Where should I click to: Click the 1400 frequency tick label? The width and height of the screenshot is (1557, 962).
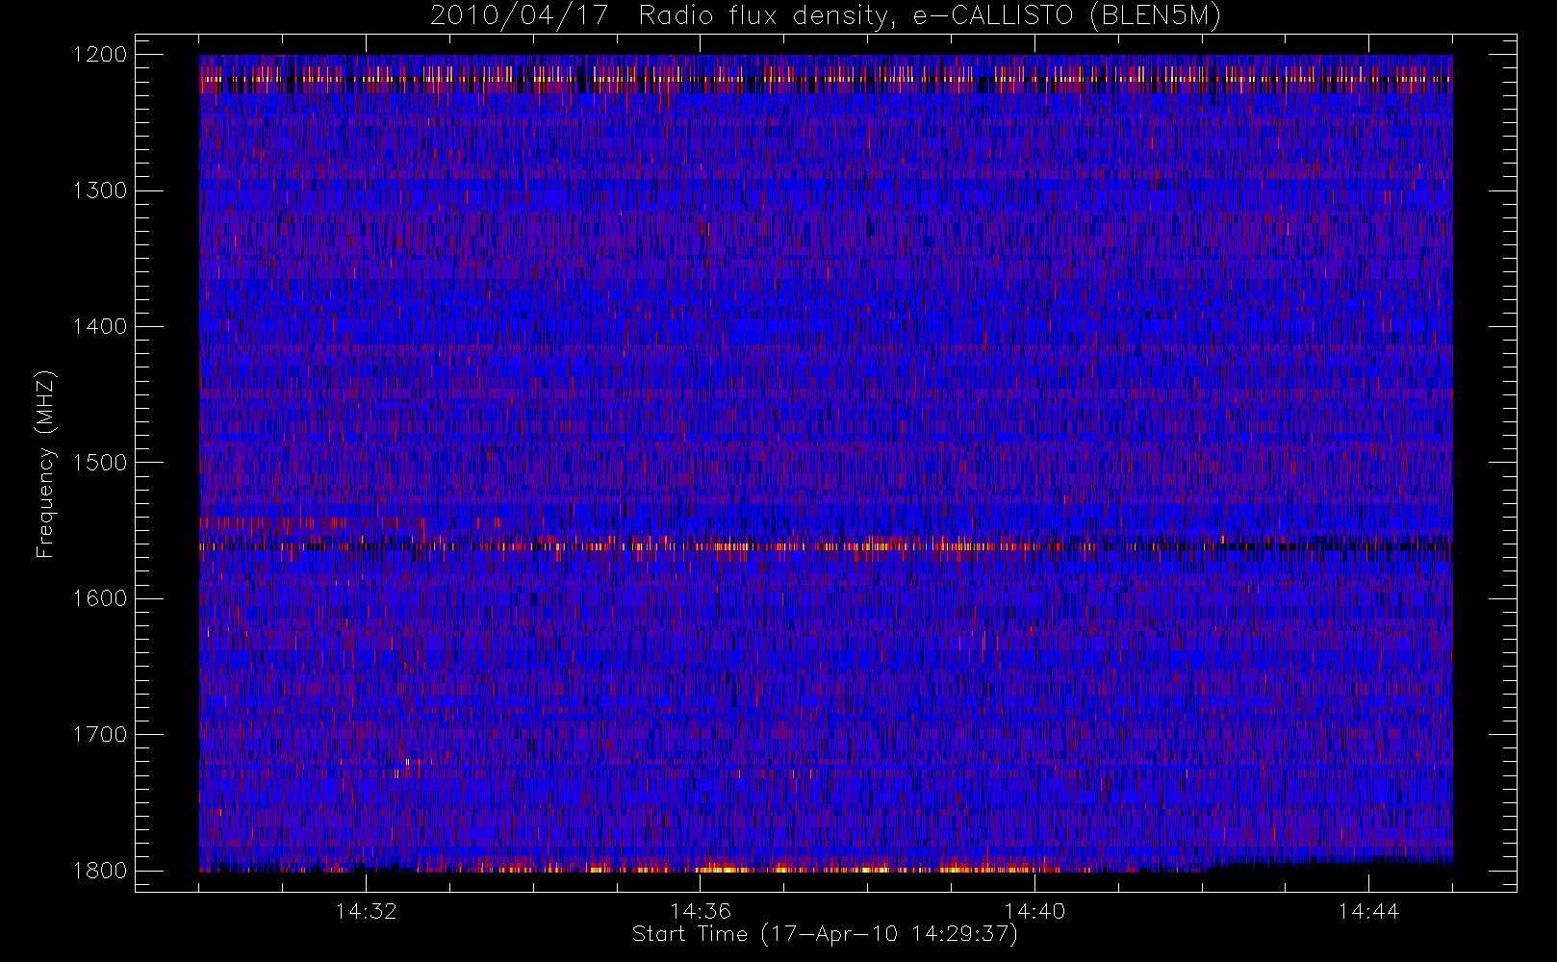(x=100, y=326)
